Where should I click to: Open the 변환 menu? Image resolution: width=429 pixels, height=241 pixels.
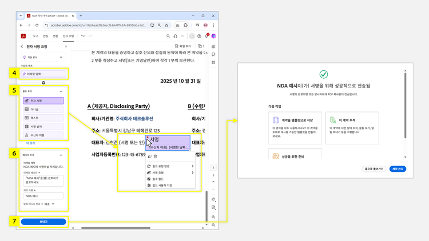pyautogui.click(x=55, y=36)
